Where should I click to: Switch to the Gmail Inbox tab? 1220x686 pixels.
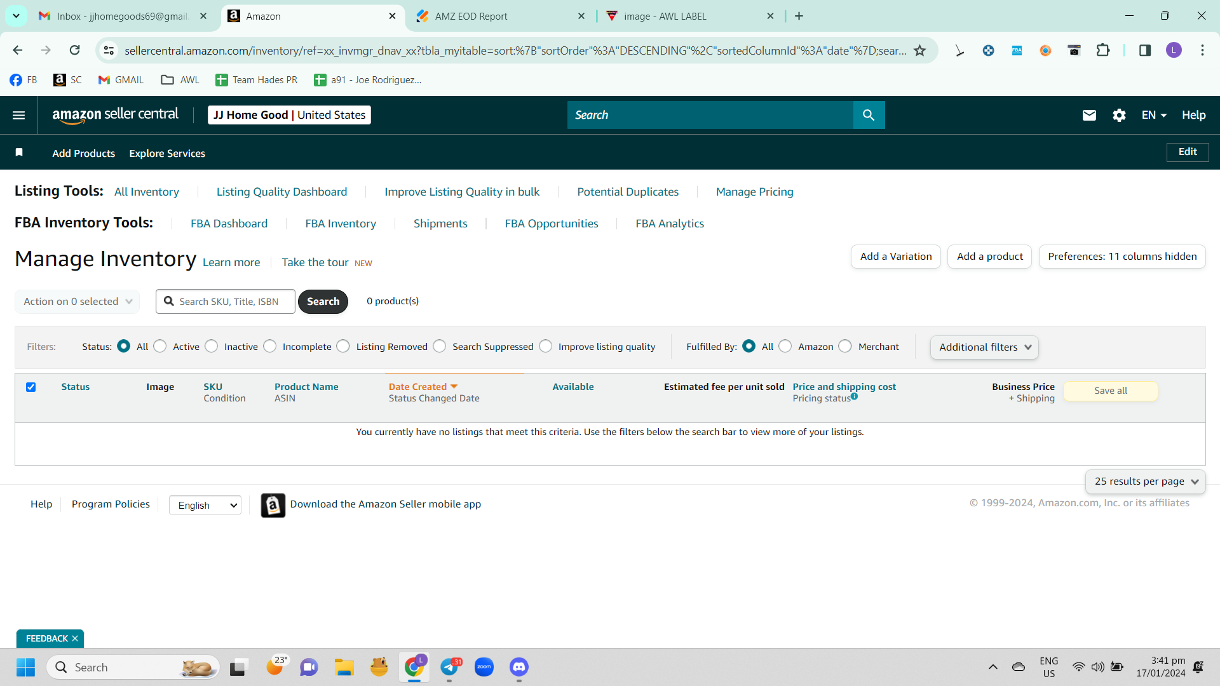pyautogui.click(x=122, y=17)
